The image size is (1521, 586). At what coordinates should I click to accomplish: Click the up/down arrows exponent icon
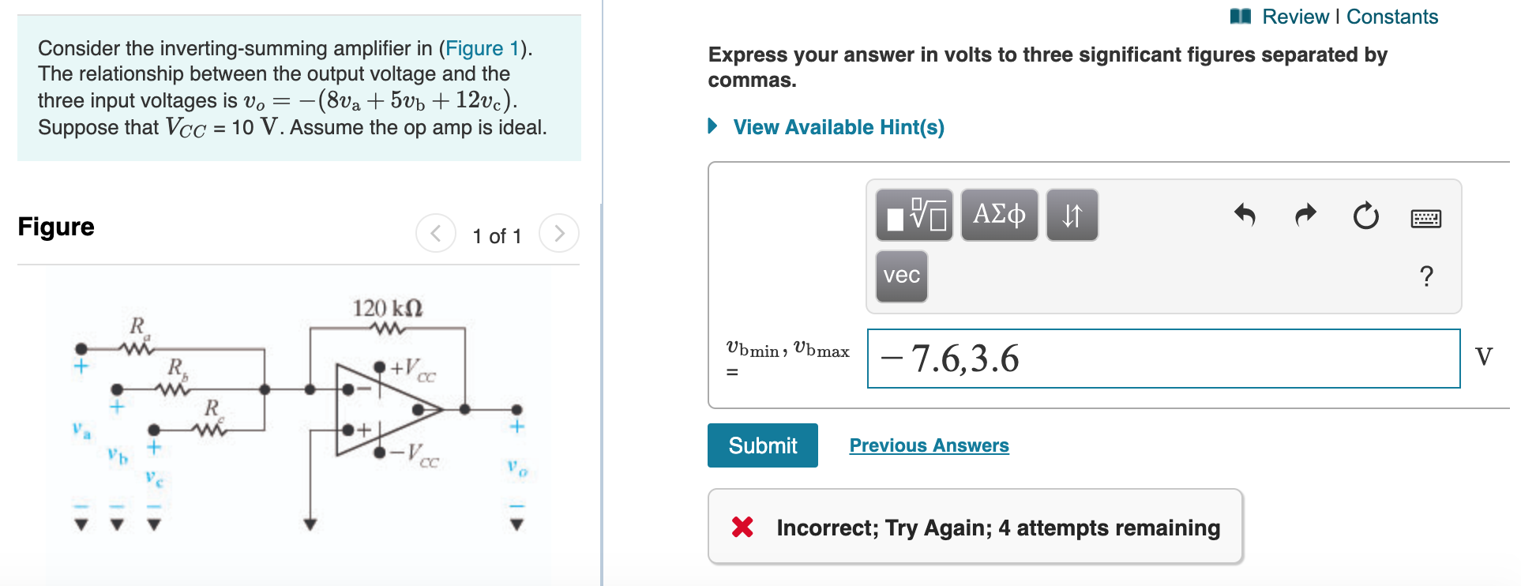(x=1071, y=214)
